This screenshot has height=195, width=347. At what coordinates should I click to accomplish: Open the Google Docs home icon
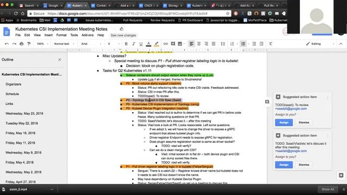[x=7, y=31]
